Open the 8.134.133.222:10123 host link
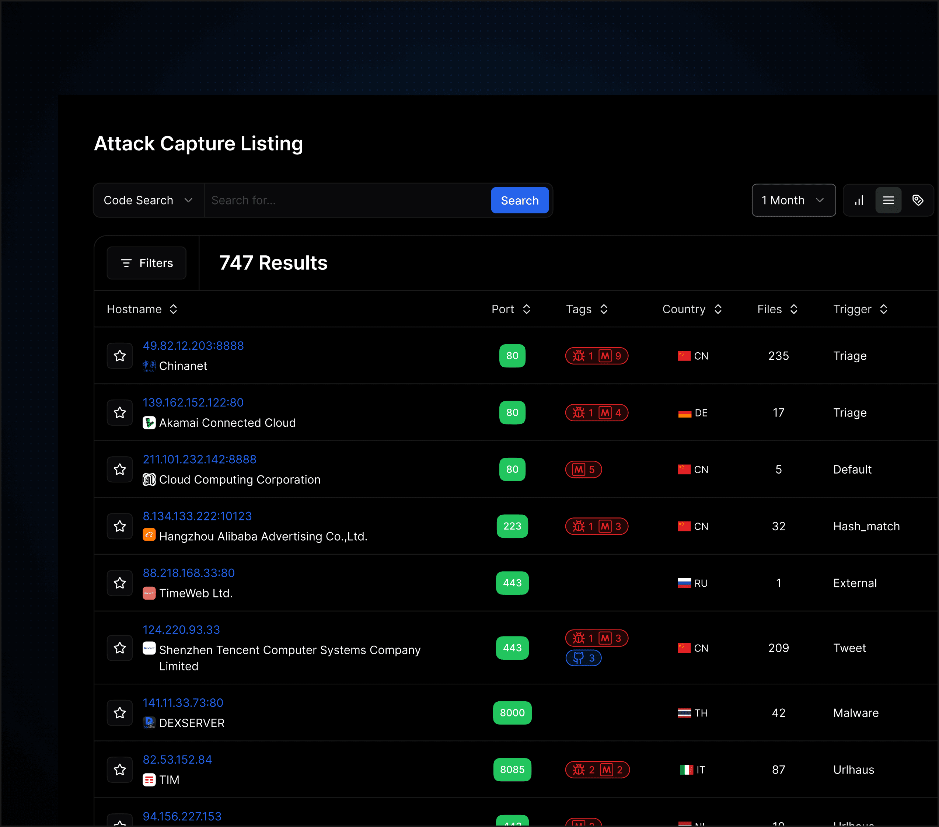This screenshot has height=827, width=939. pos(197,516)
